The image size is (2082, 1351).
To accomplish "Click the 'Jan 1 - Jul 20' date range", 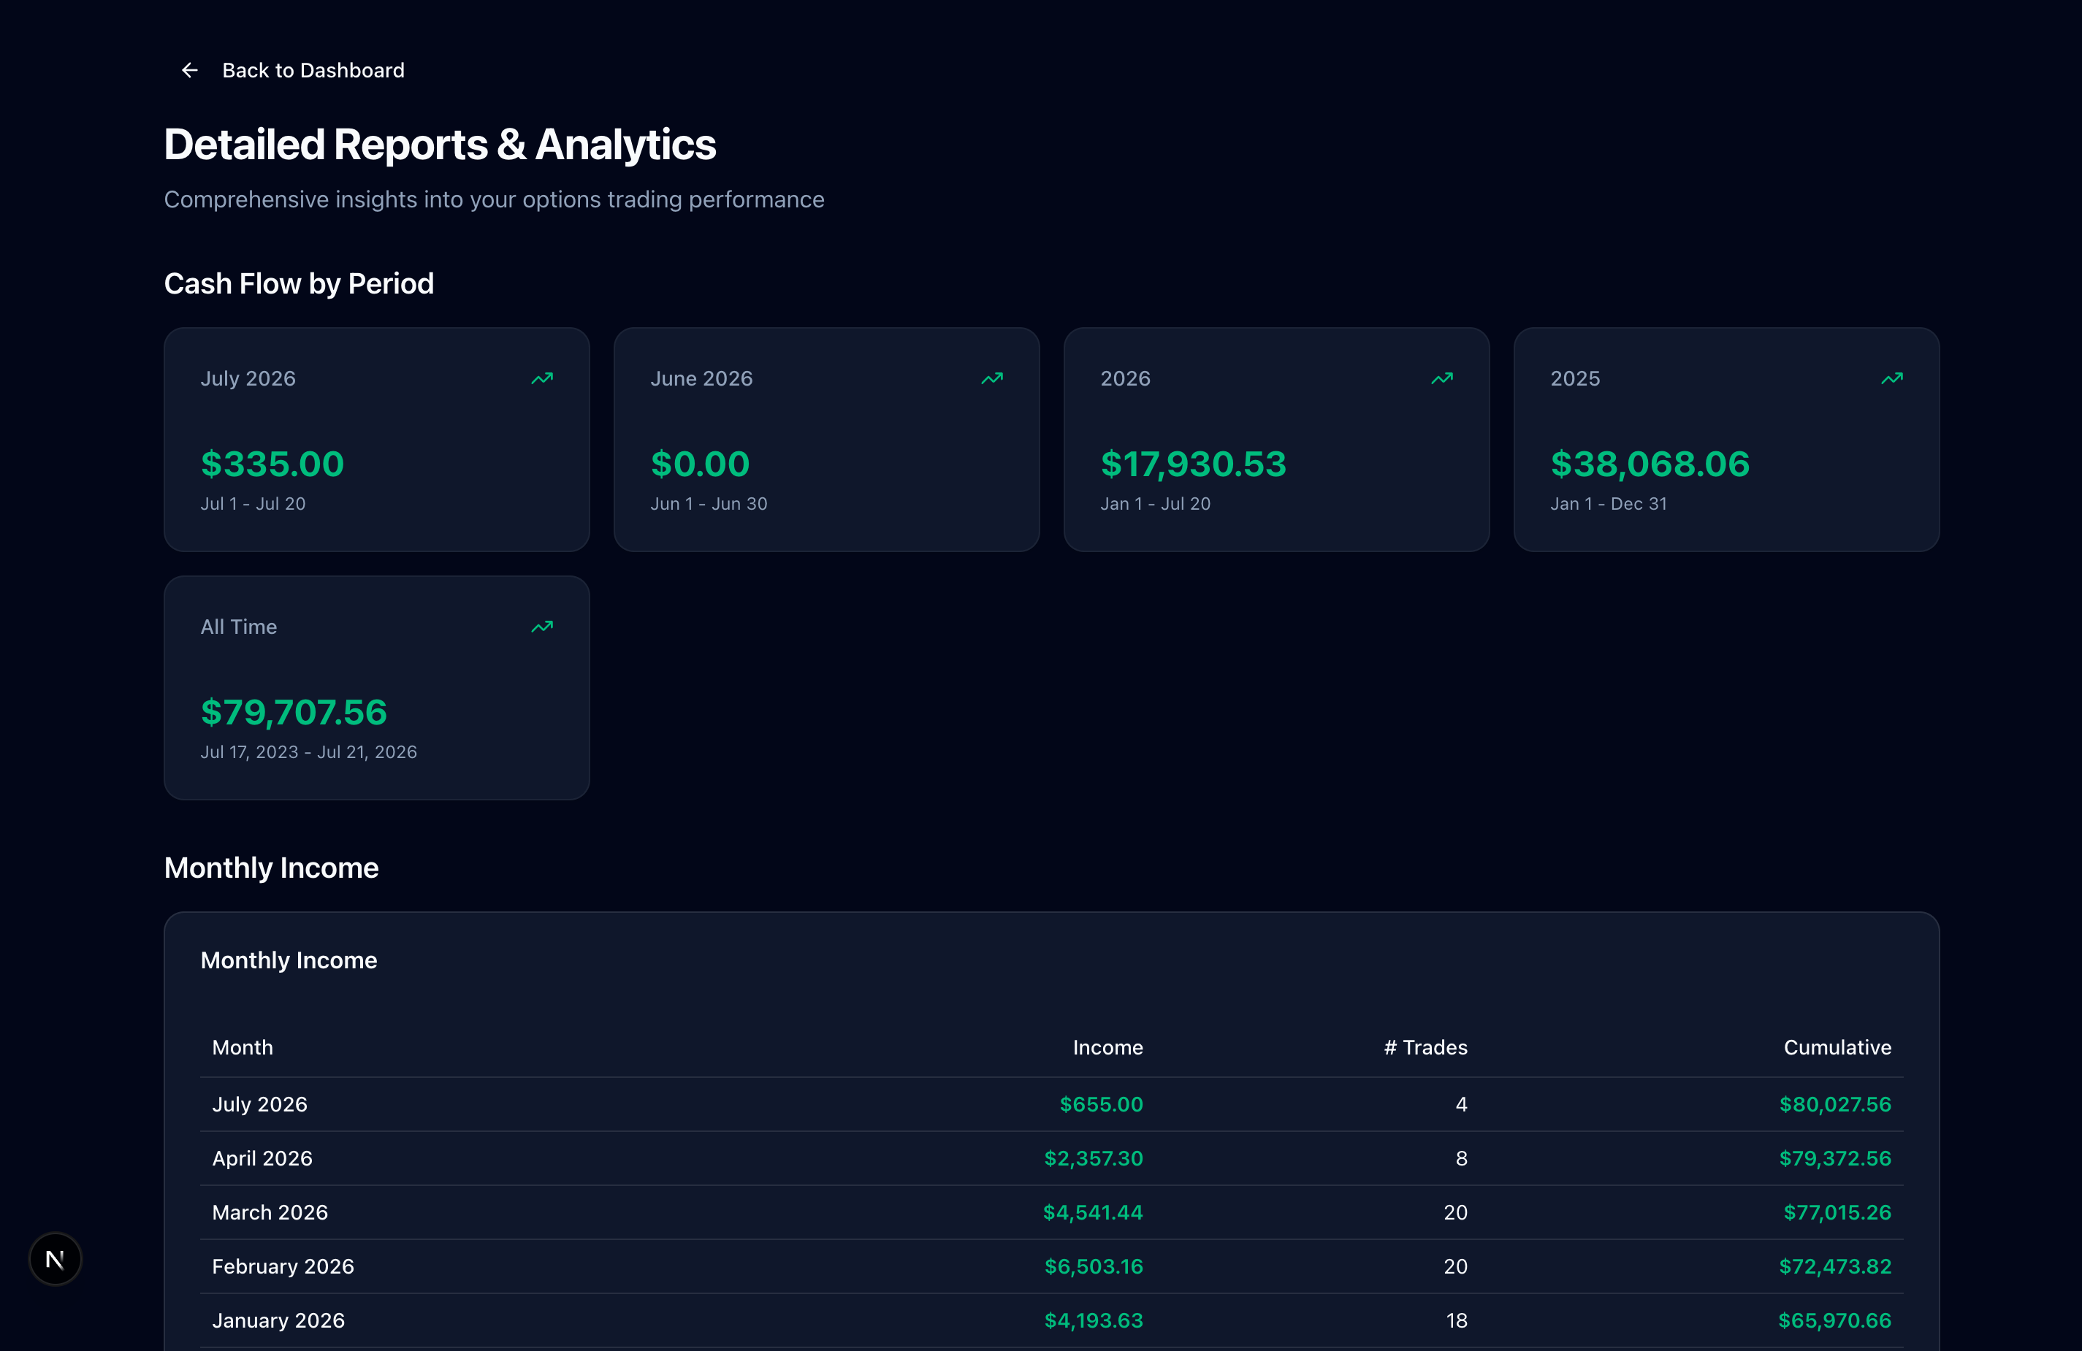I will [x=1156, y=504].
